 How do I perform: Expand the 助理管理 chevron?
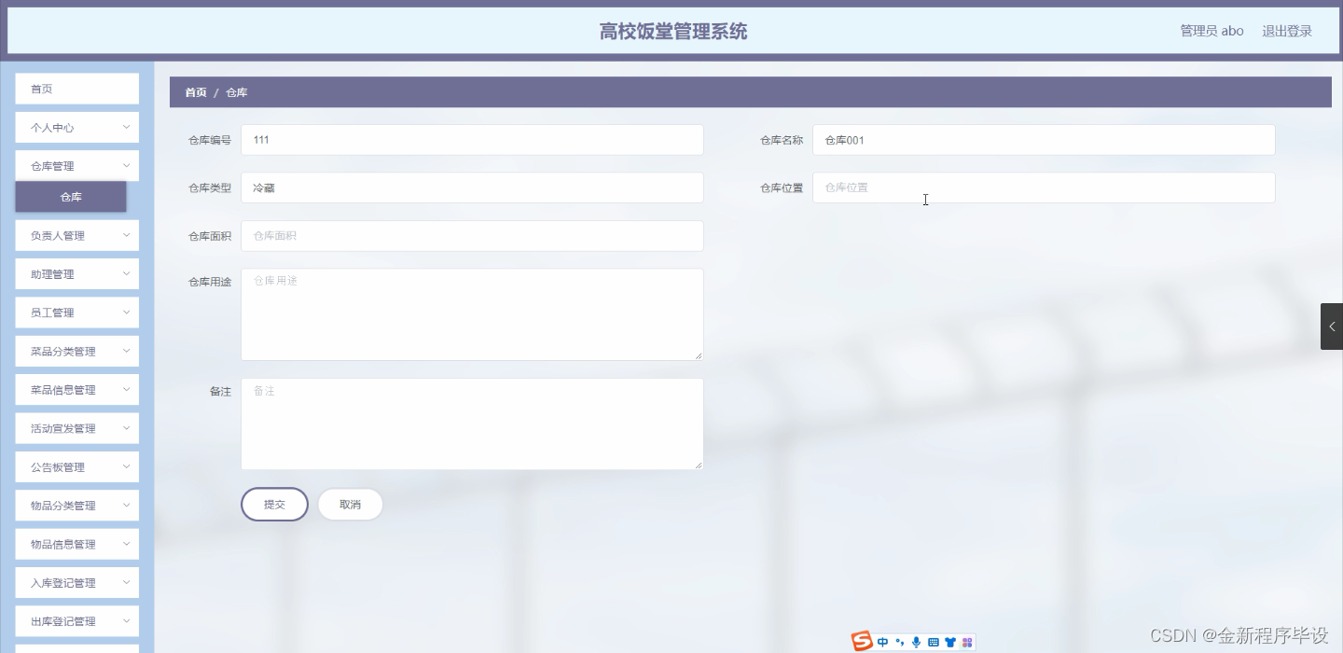[126, 273]
